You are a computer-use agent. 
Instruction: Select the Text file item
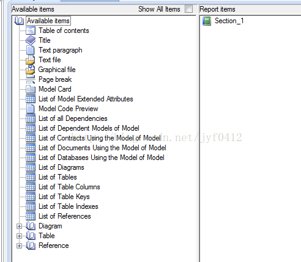tap(50, 60)
